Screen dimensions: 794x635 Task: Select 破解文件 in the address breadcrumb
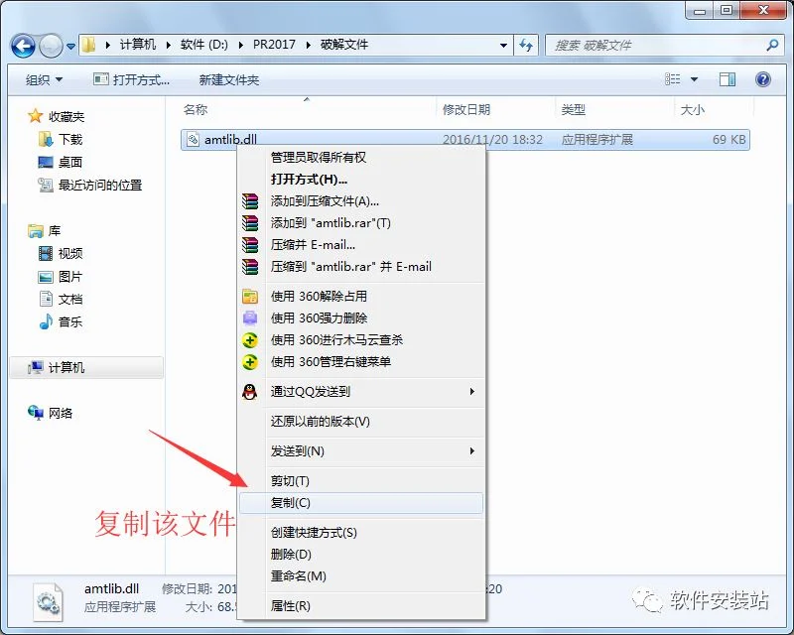tap(343, 45)
